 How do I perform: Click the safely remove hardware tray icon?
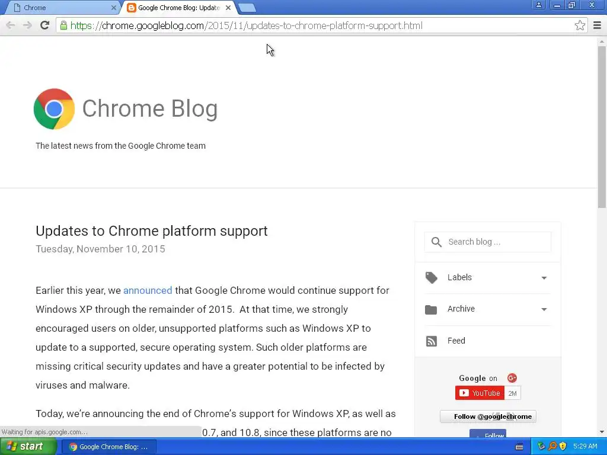(541, 446)
